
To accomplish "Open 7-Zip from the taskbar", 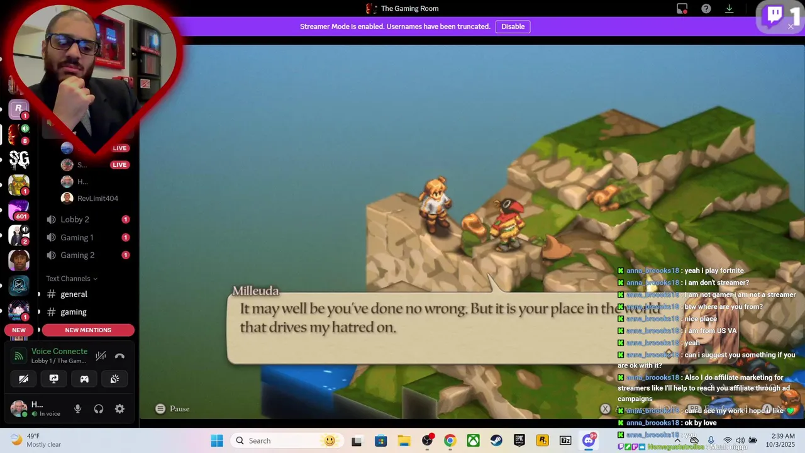I will (565, 440).
